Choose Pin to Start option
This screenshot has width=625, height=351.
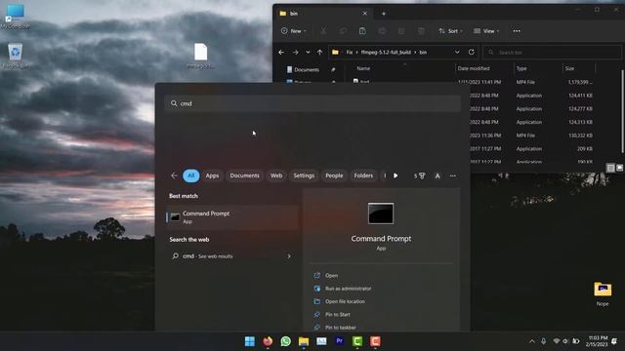[337, 314]
